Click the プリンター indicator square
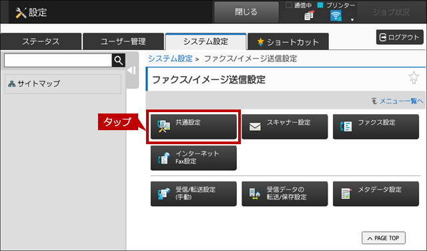This screenshot has width=427, height=251. pyautogui.click(x=320, y=5)
